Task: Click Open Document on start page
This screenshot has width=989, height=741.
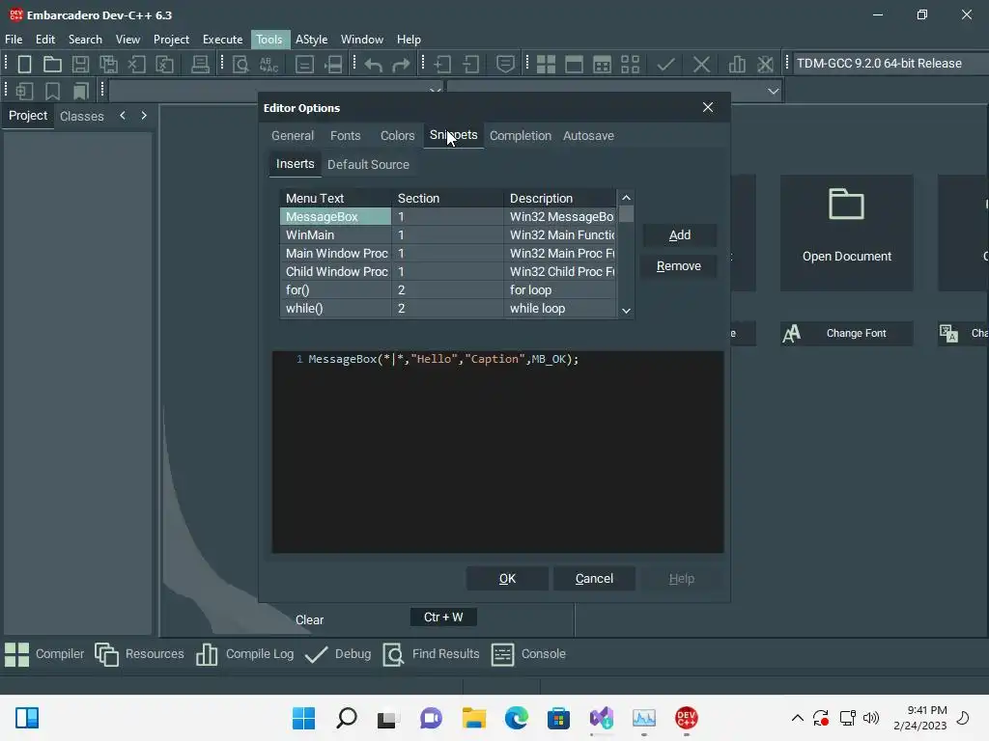Action: pyautogui.click(x=846, y=233)
